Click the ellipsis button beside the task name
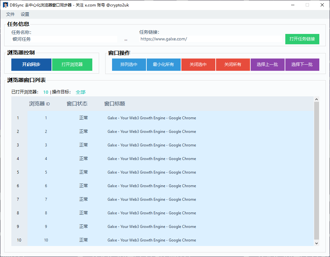Viewport: 330px width, 257px height. coord(126,39)
